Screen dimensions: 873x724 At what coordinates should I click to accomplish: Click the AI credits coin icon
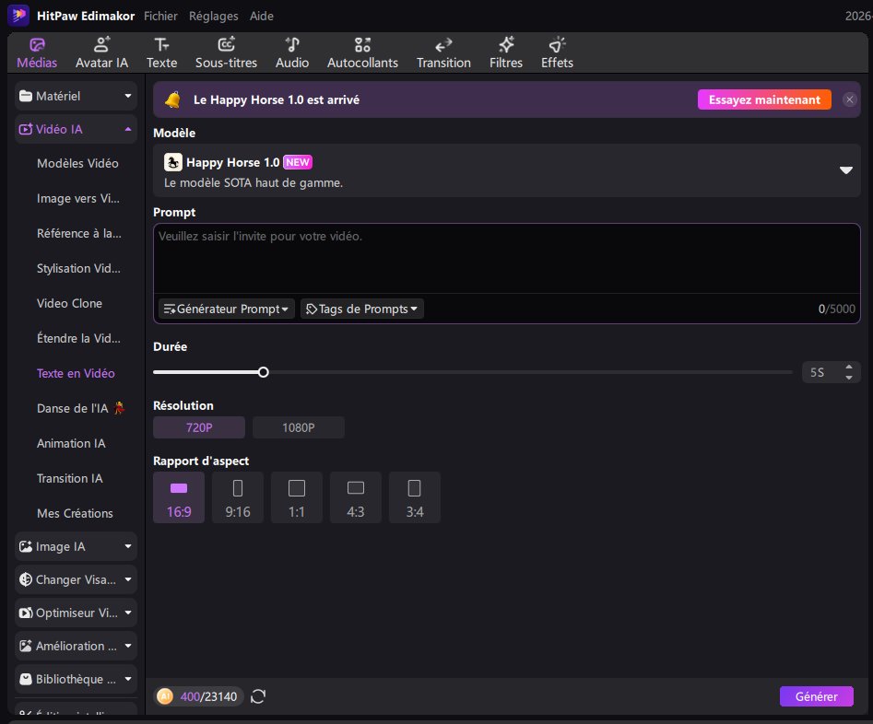[165, 696]
